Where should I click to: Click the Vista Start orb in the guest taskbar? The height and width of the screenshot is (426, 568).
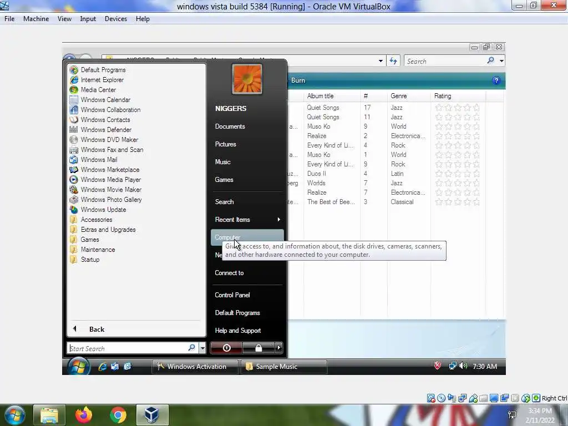coord(79,366)
